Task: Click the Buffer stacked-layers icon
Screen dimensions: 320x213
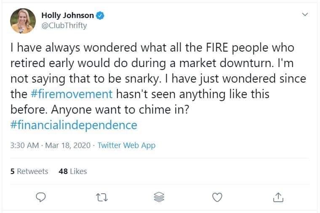Action: (x=159, y=196)
